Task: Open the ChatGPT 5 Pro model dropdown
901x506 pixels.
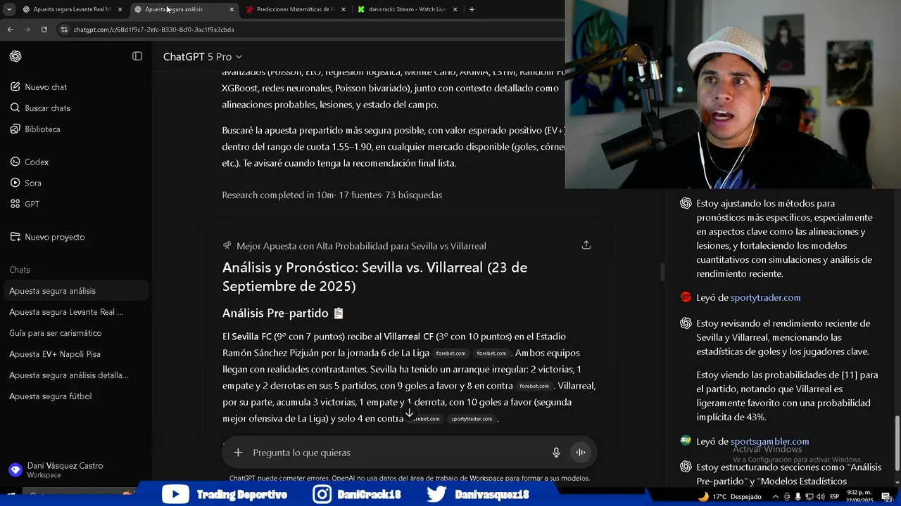Action: tap(202, 56)
